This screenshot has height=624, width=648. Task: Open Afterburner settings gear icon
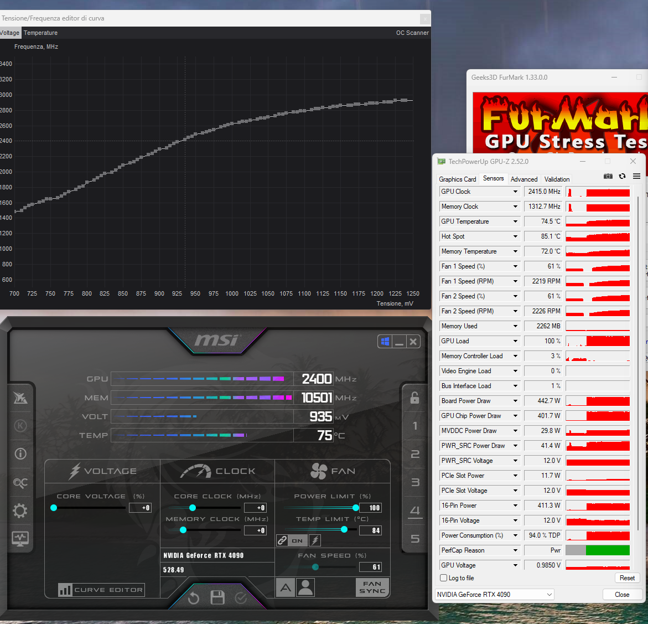tap(20, 510)
